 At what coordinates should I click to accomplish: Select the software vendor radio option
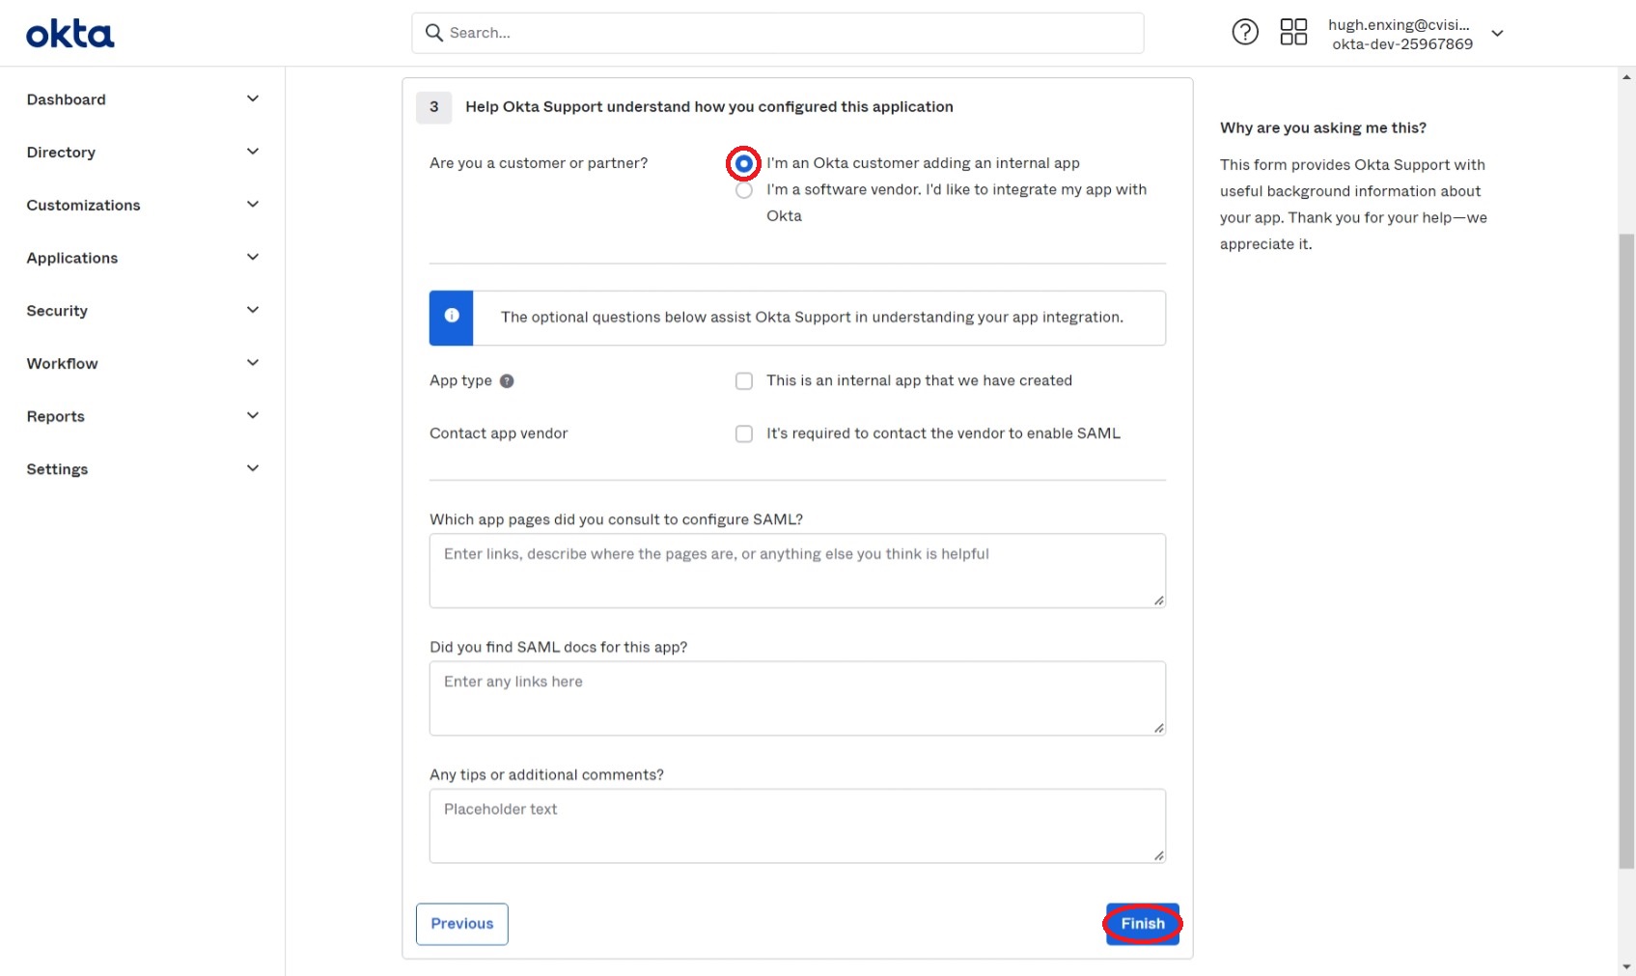744,190
